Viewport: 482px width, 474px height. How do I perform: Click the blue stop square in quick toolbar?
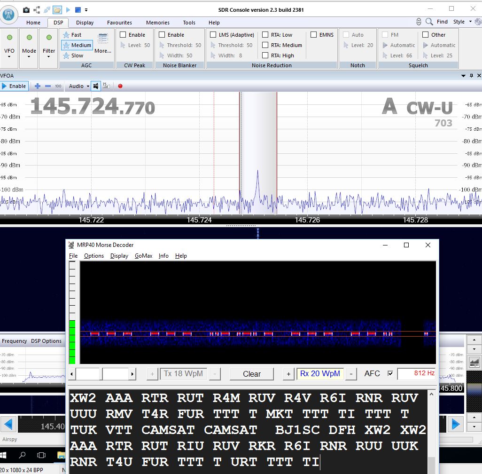(x=78, y=10)
